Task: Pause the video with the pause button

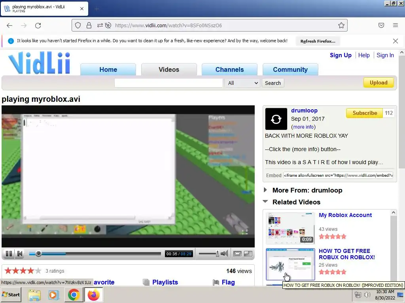Action: point(9,254)
